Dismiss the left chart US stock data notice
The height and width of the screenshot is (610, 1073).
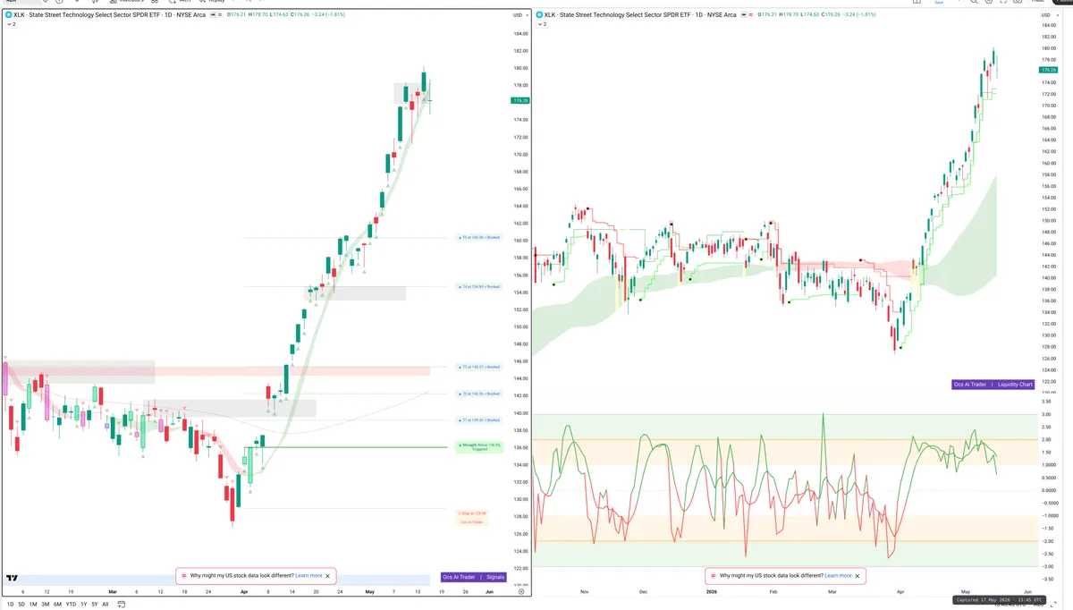tap(328, 576)
